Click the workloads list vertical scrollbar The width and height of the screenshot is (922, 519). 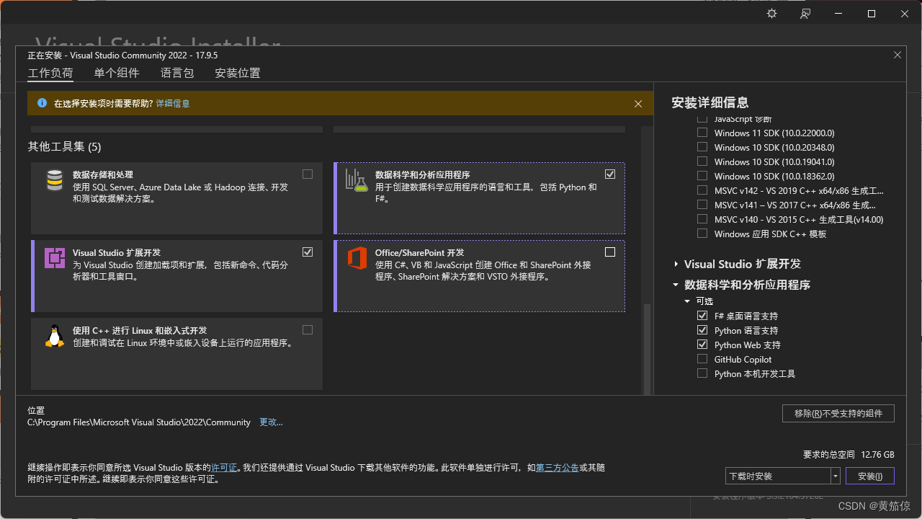tap(647, 349)
